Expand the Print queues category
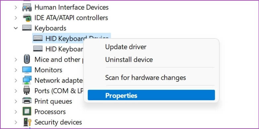This screenshot has width=259, height=129. [x=16, y=101]
